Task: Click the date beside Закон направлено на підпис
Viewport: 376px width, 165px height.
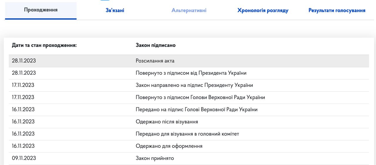Action: (x=23, y=85)
